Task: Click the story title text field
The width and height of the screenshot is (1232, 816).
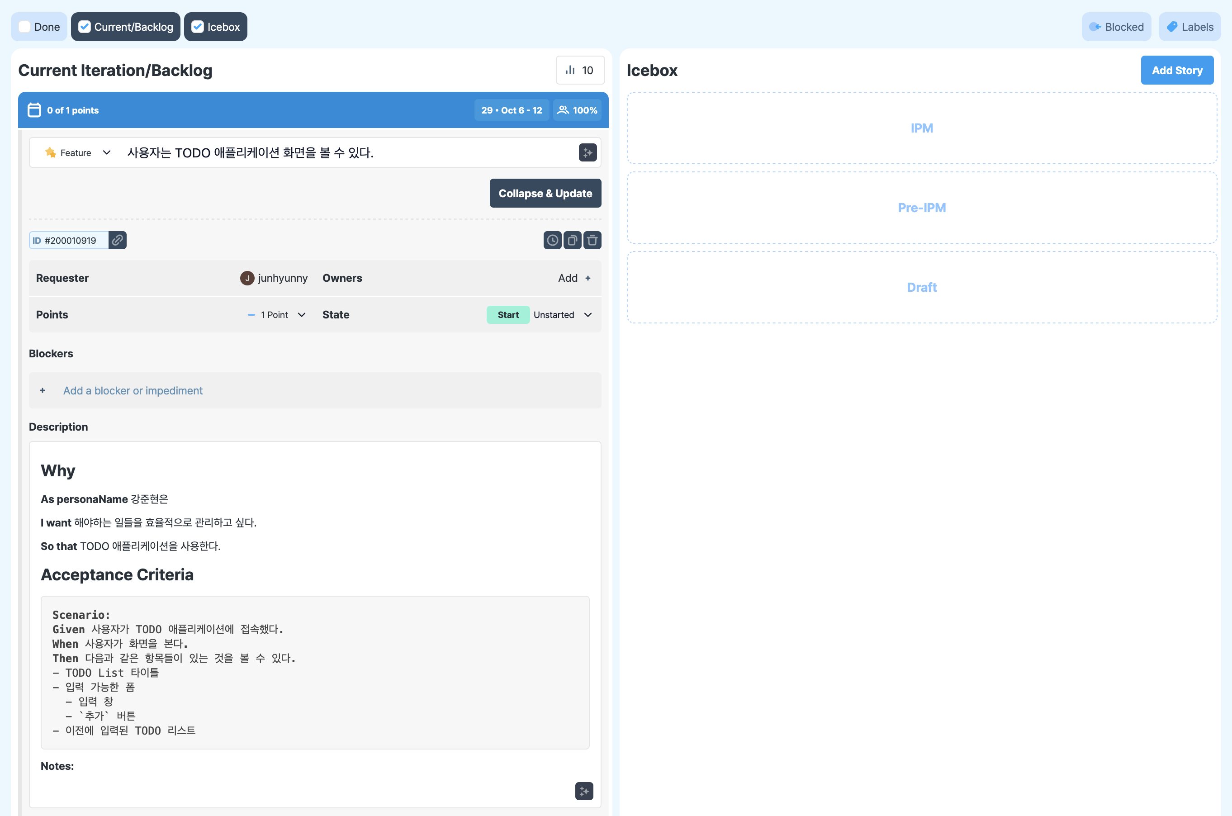Action: coord(343,152)
